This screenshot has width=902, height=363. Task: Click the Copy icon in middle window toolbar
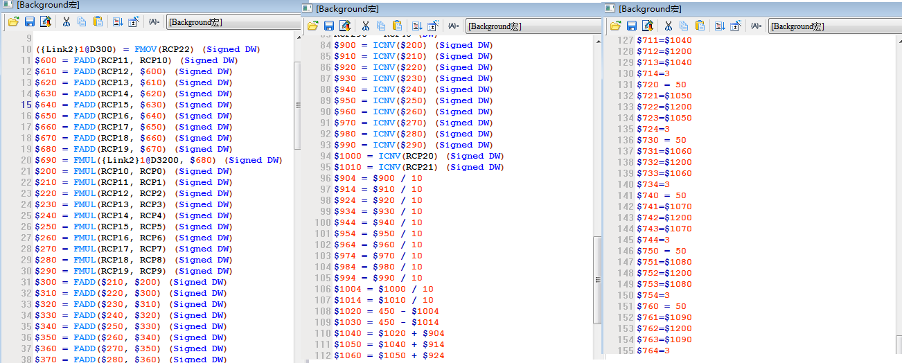[x=381, y=26]
